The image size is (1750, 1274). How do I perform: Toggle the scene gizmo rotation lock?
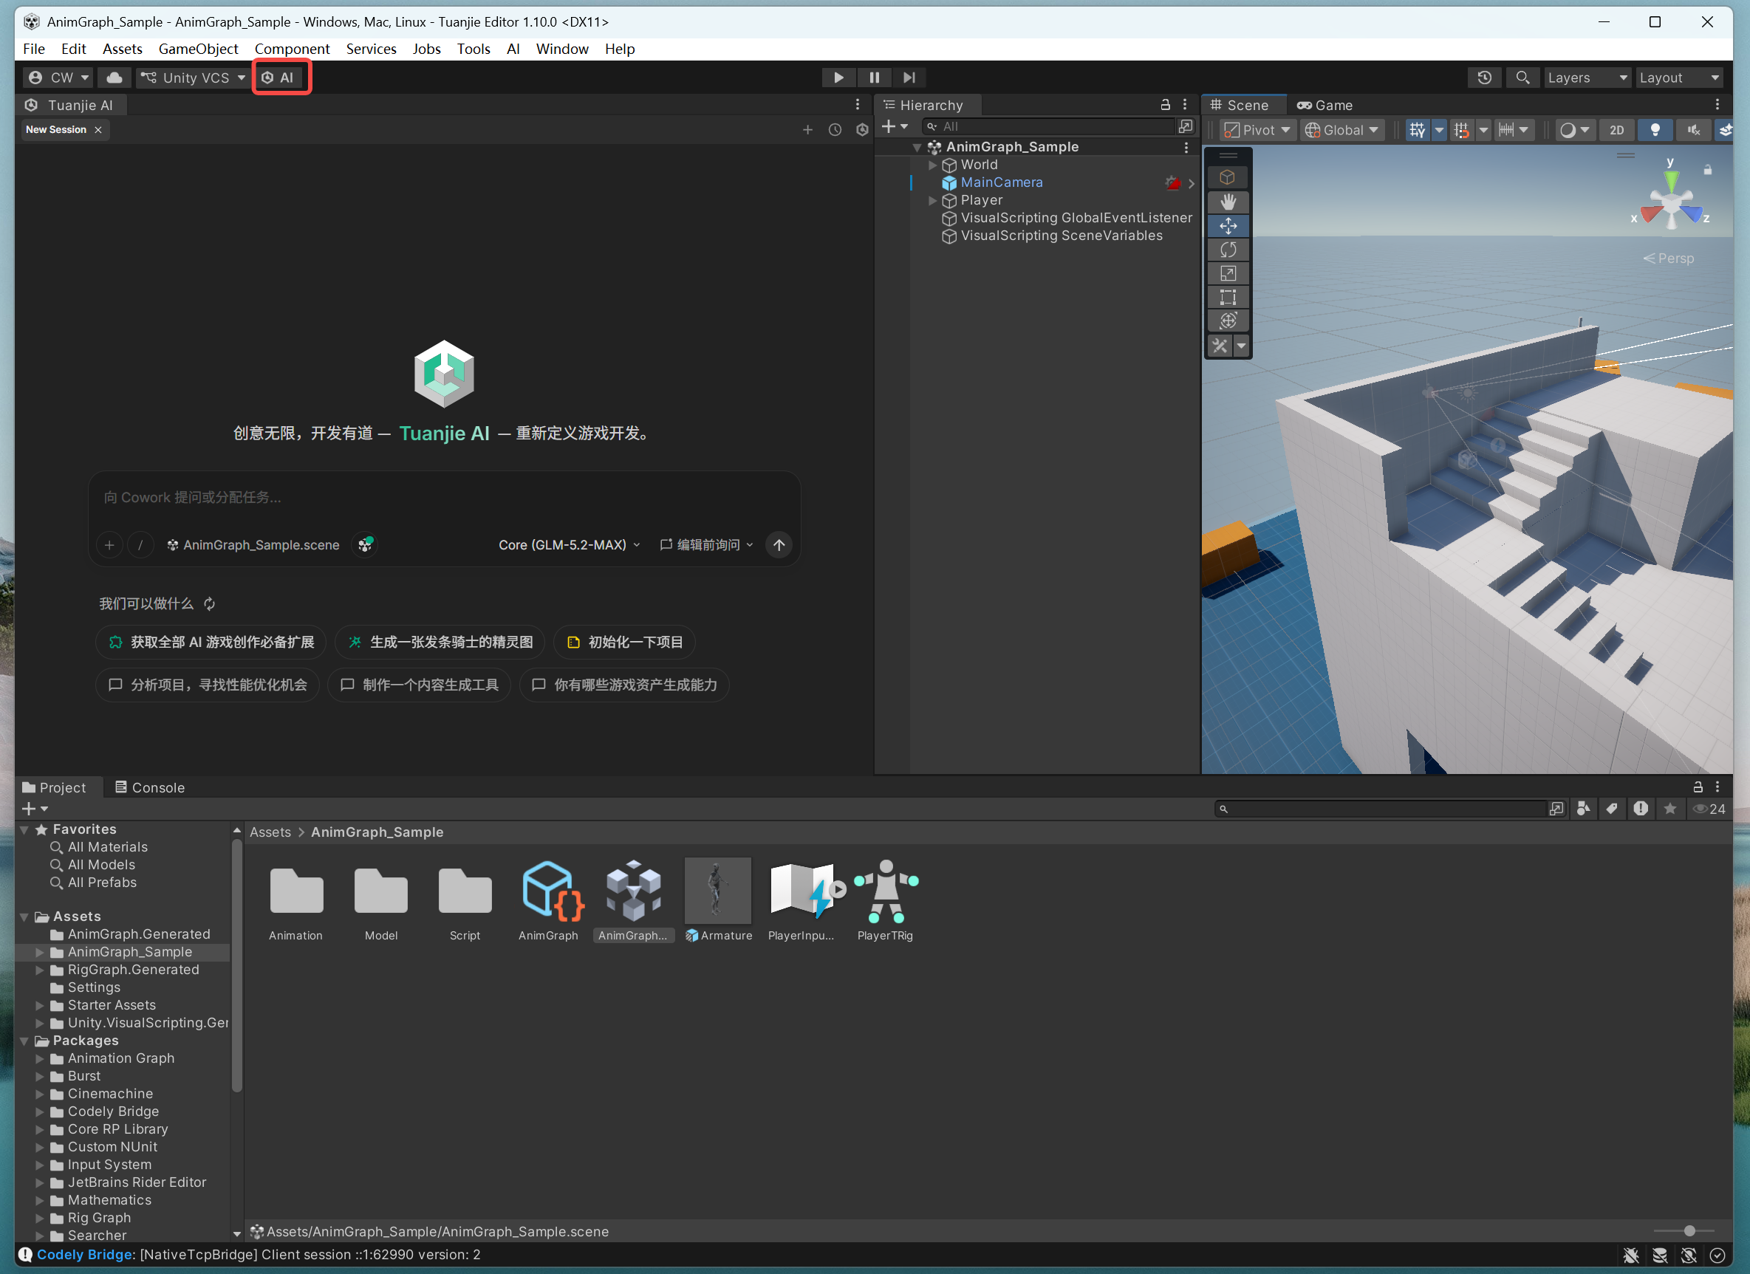[x=1708, y=170]
